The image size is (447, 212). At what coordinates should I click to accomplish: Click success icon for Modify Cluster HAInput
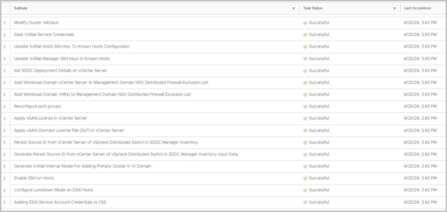coord(305,23)
